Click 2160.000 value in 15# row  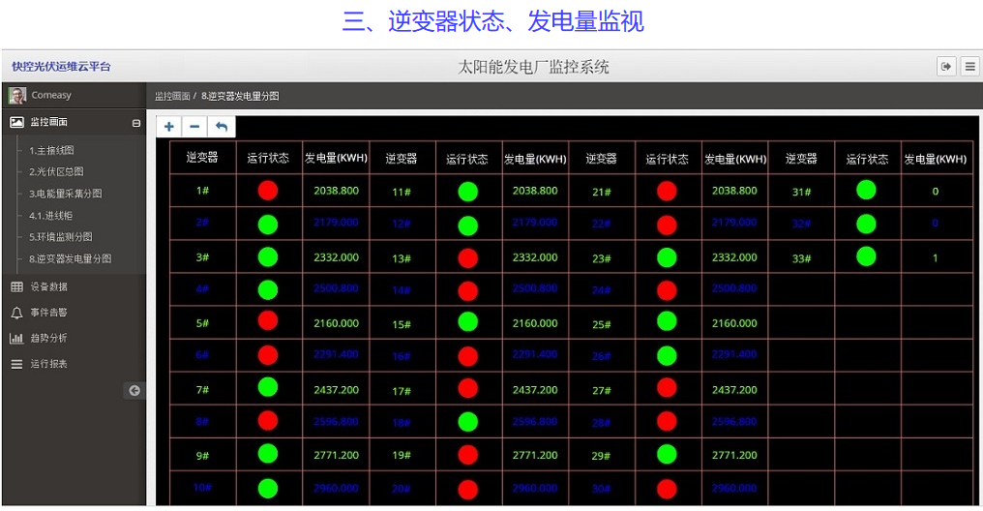tap(535, 323)
